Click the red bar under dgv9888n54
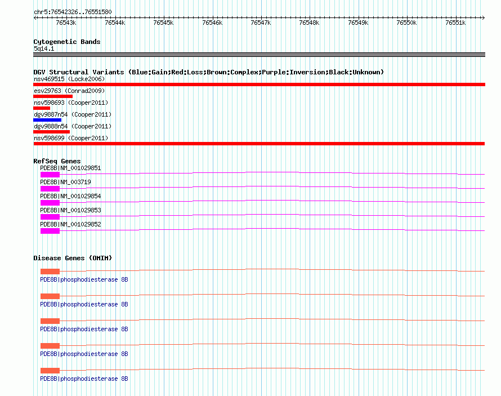Image resolution: width=501 pixels, height=396 pixels. 51,132
